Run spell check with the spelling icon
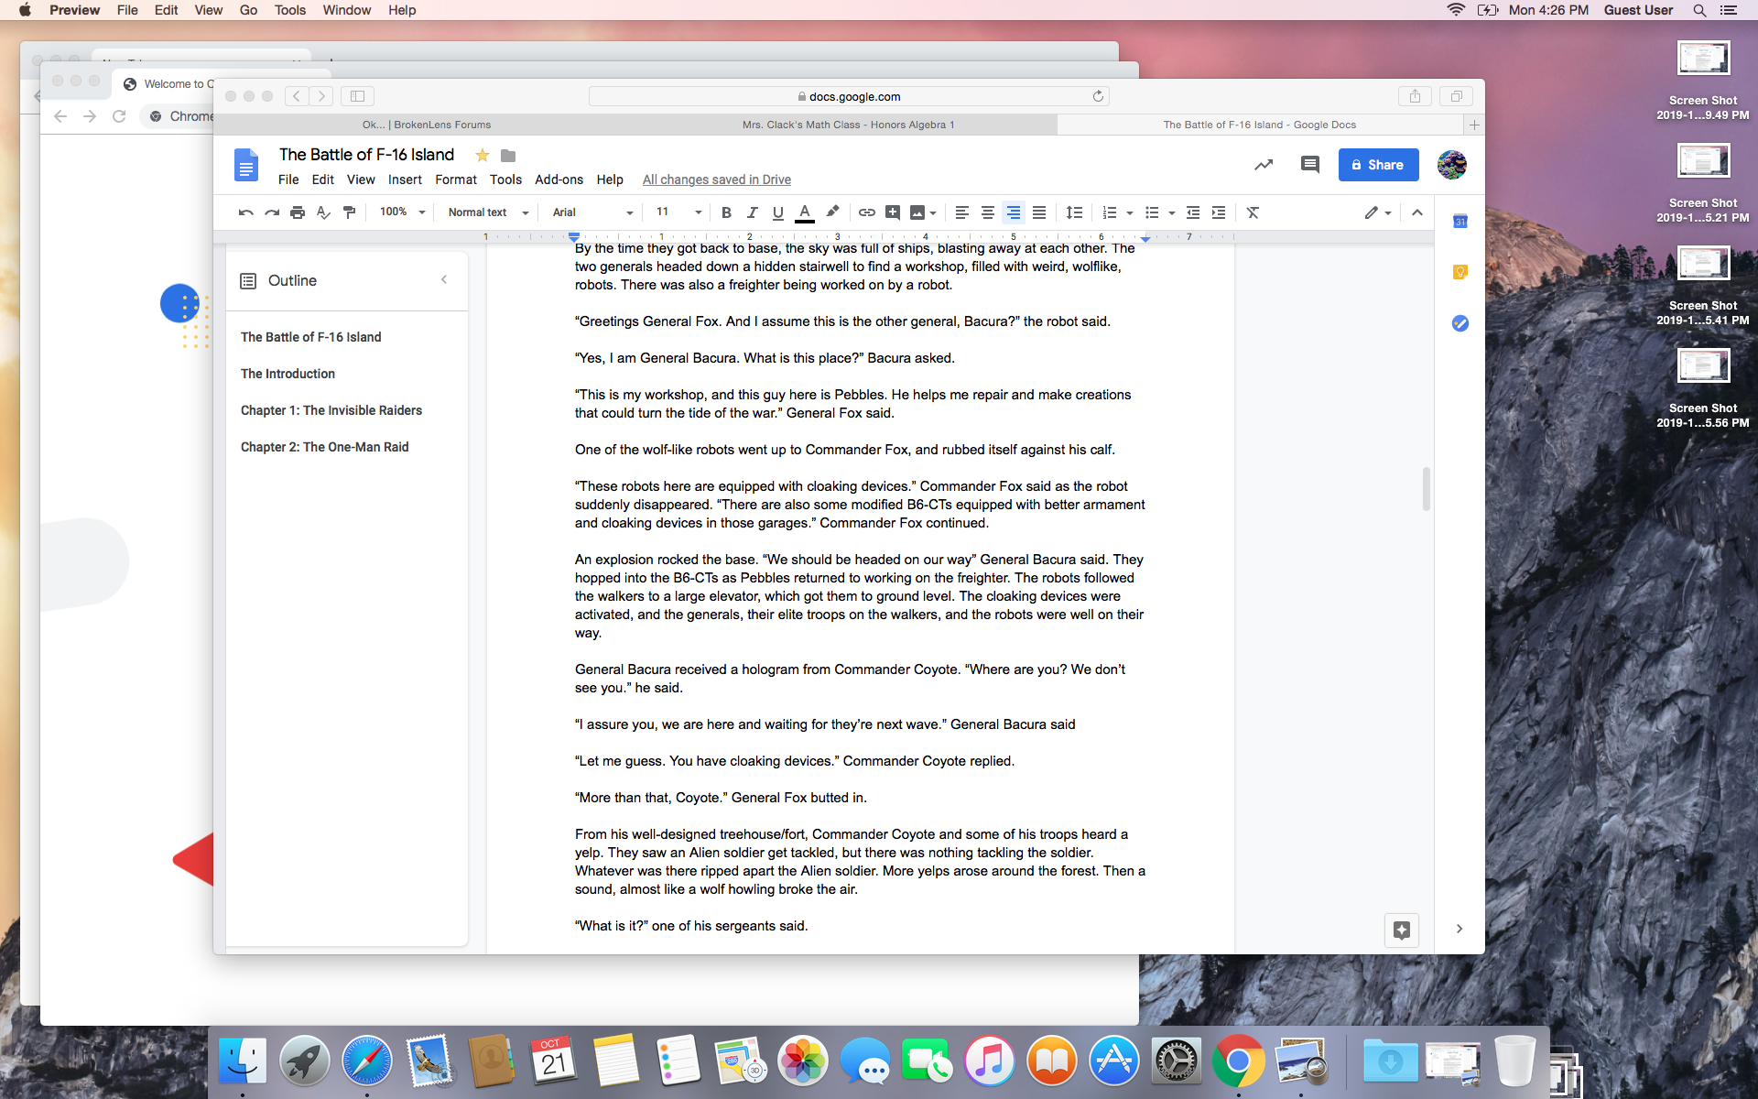 tap(323, 212)
